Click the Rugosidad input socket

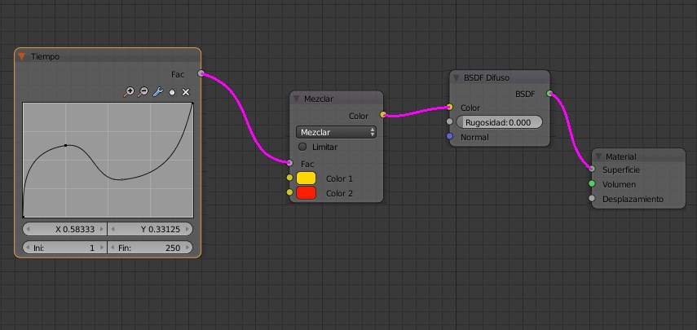click(x=449, y=121)
